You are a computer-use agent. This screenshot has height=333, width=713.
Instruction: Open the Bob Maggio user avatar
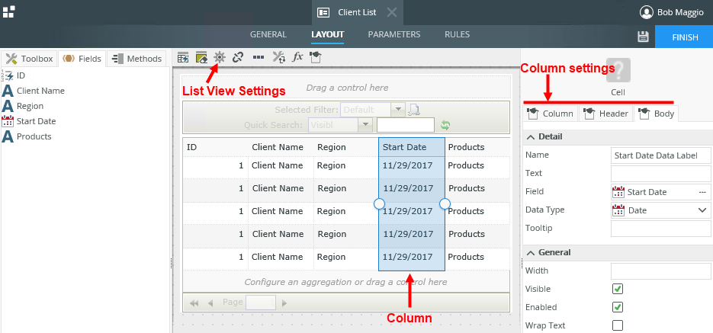pyautogui.click(x=646, y=12)
